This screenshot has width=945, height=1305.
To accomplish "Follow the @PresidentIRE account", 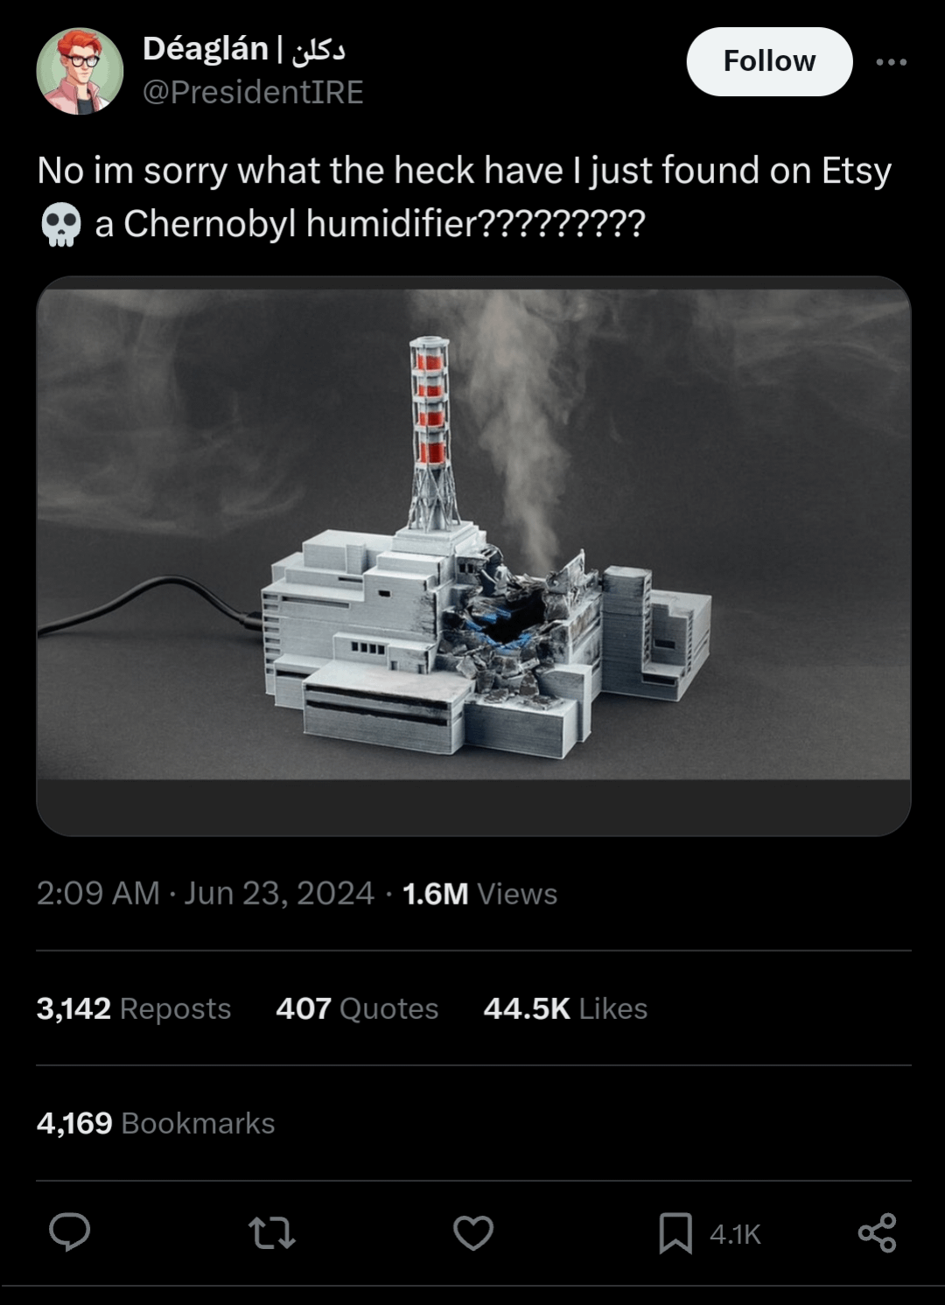I will (x=769, y=61).
